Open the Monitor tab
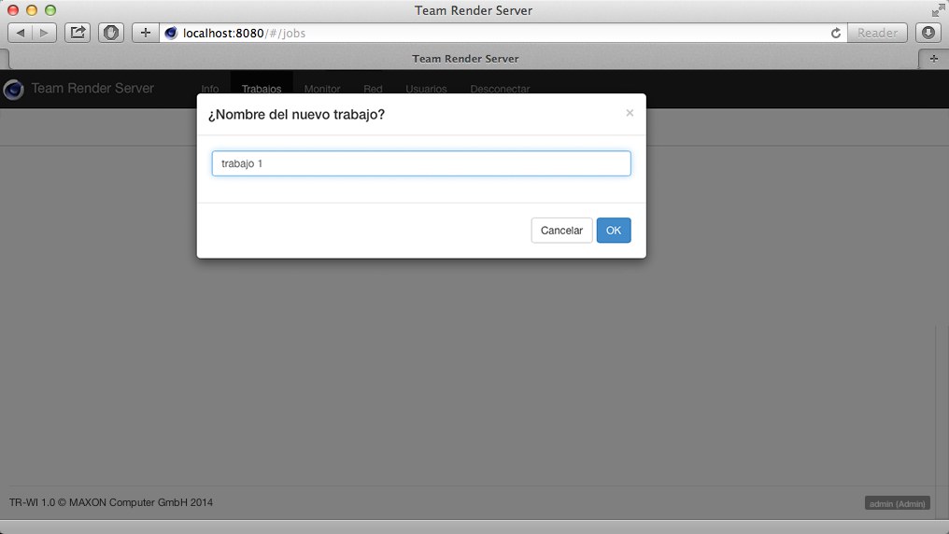 322,90
